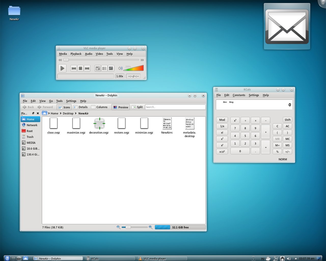This screenshot has height=261, width=326.
Task: Adjust Dolphin icon zoom slider
Action: click(x=135, y=227)
